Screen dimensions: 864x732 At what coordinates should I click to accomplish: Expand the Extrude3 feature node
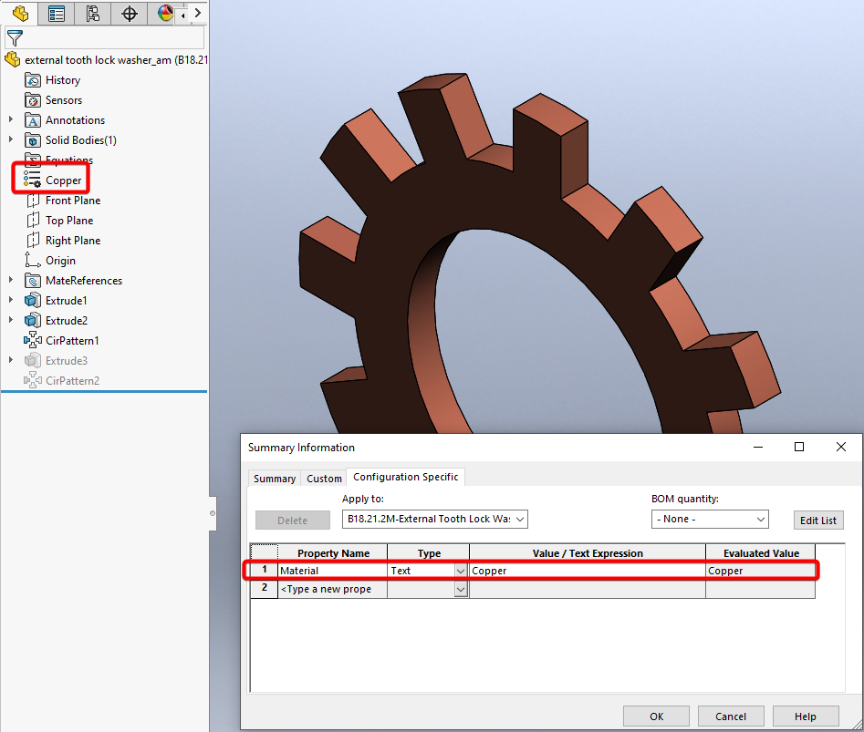[x=10, y=360]
